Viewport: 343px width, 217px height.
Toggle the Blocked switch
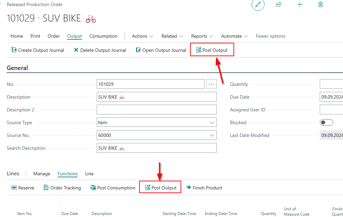[x=326, y=122]
